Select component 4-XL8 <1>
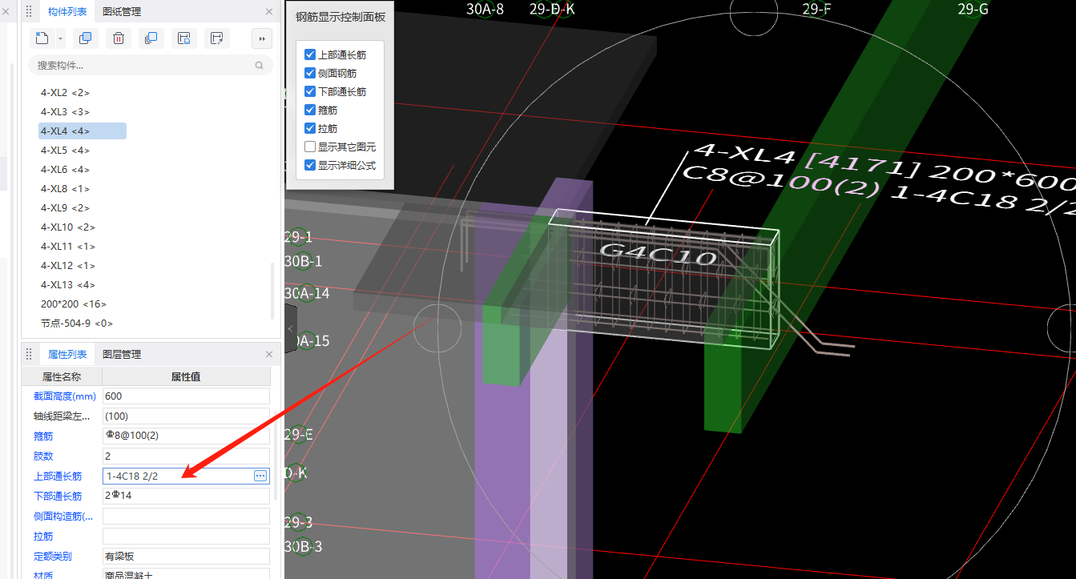 (65, 189)
